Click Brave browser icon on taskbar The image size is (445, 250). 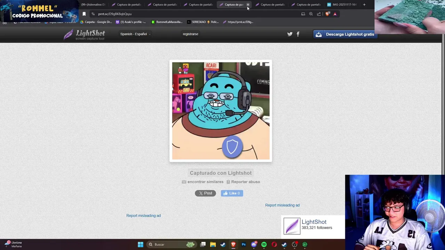click(233, 244)
